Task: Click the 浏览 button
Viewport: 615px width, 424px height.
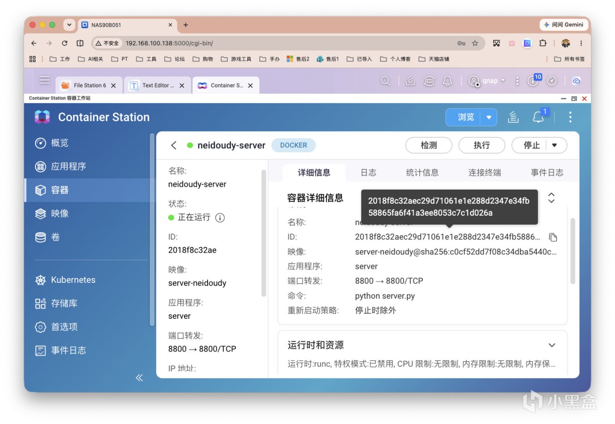Action: [466, 117]
